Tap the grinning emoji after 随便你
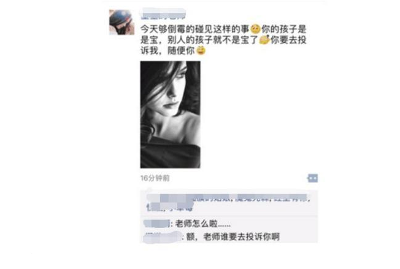 click(x=201, y=50)
